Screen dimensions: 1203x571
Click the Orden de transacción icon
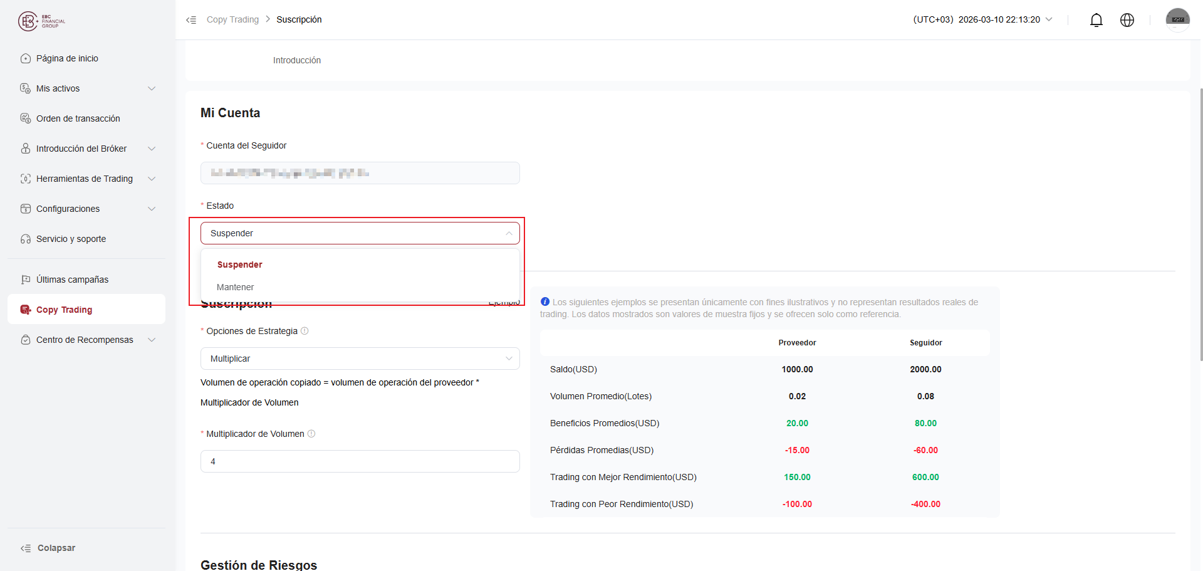pyautogui.click(x=26, y=118)
